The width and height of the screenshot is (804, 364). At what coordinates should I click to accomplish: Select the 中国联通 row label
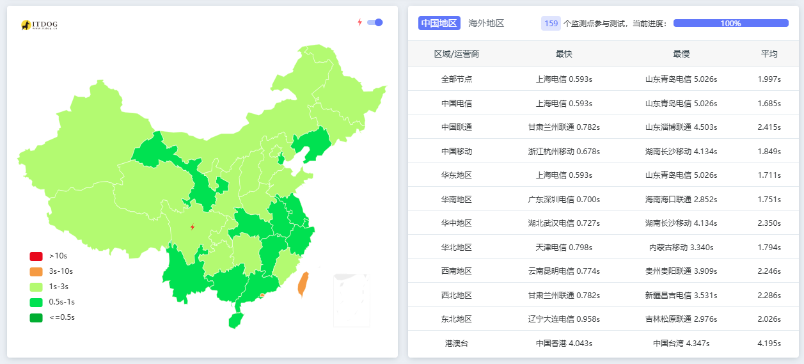[x=456, y=127]
